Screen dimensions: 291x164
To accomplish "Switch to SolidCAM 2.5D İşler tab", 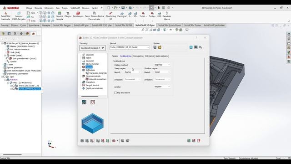I will 102,26.
